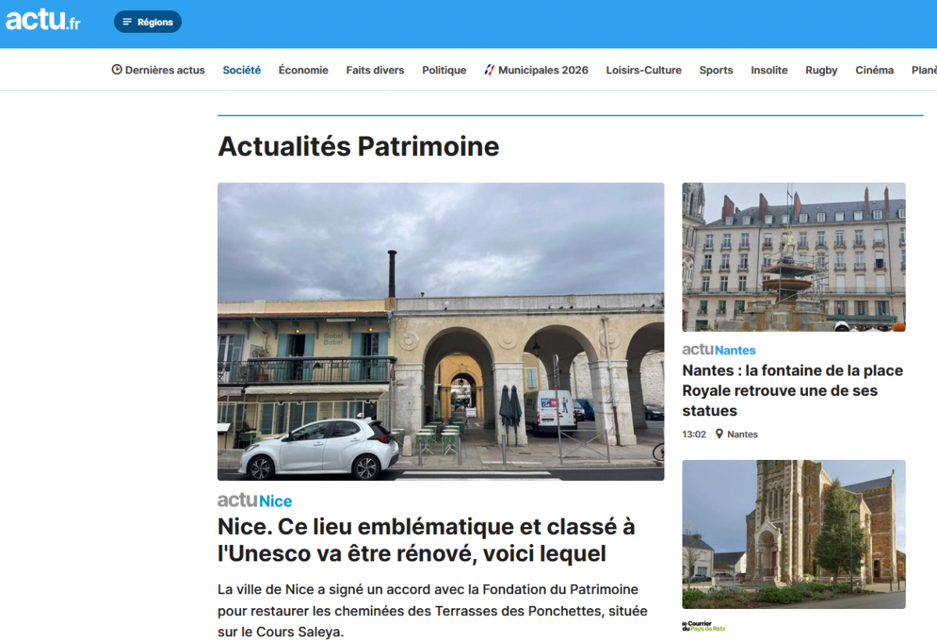Select the actu Nantes brand logo
Viewport: 937px width, 641px height.
pyautogui.click(x=718, y=350)
